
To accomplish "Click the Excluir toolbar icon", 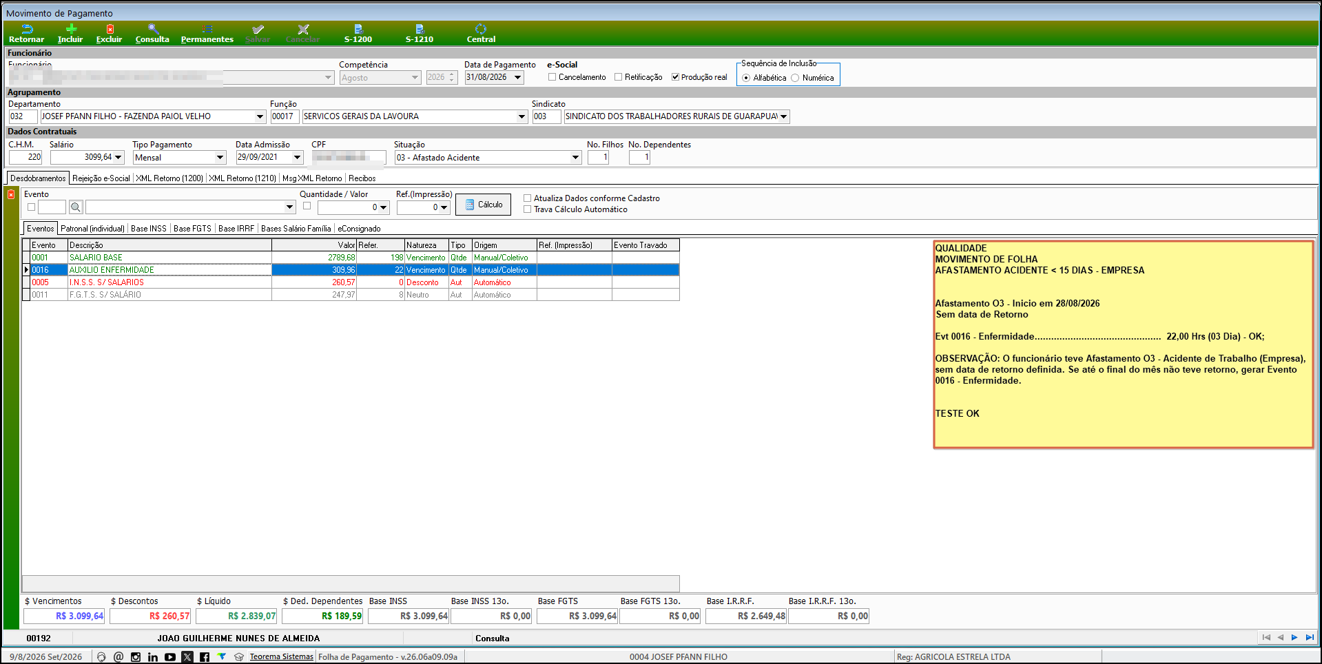I will point(110,29).
